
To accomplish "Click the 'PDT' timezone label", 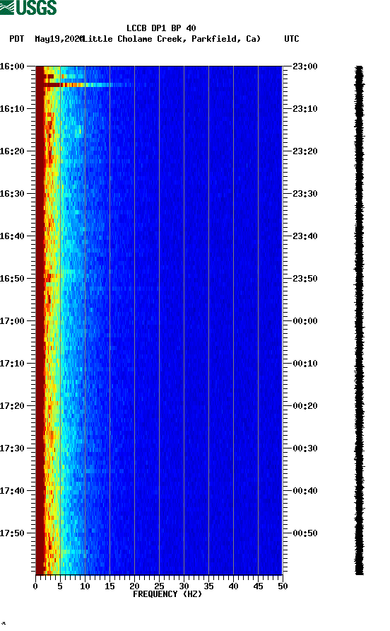I will click(16, 39).
